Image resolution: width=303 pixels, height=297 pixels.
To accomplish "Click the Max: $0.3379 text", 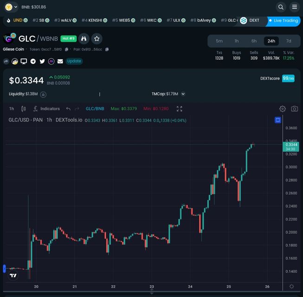I will (124, 109).
